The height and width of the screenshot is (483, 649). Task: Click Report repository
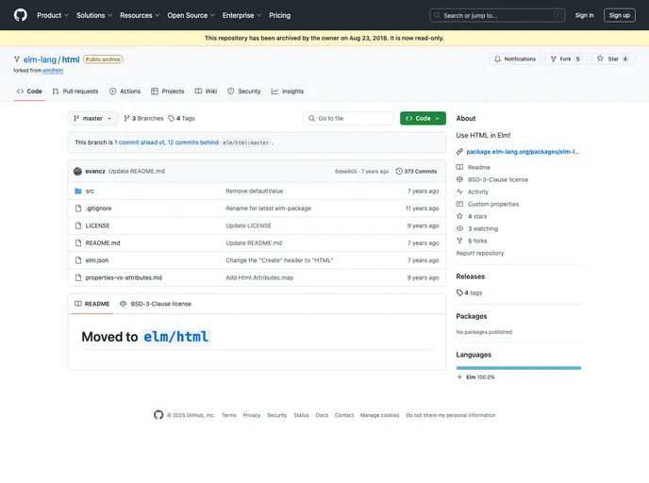point(480,254)
